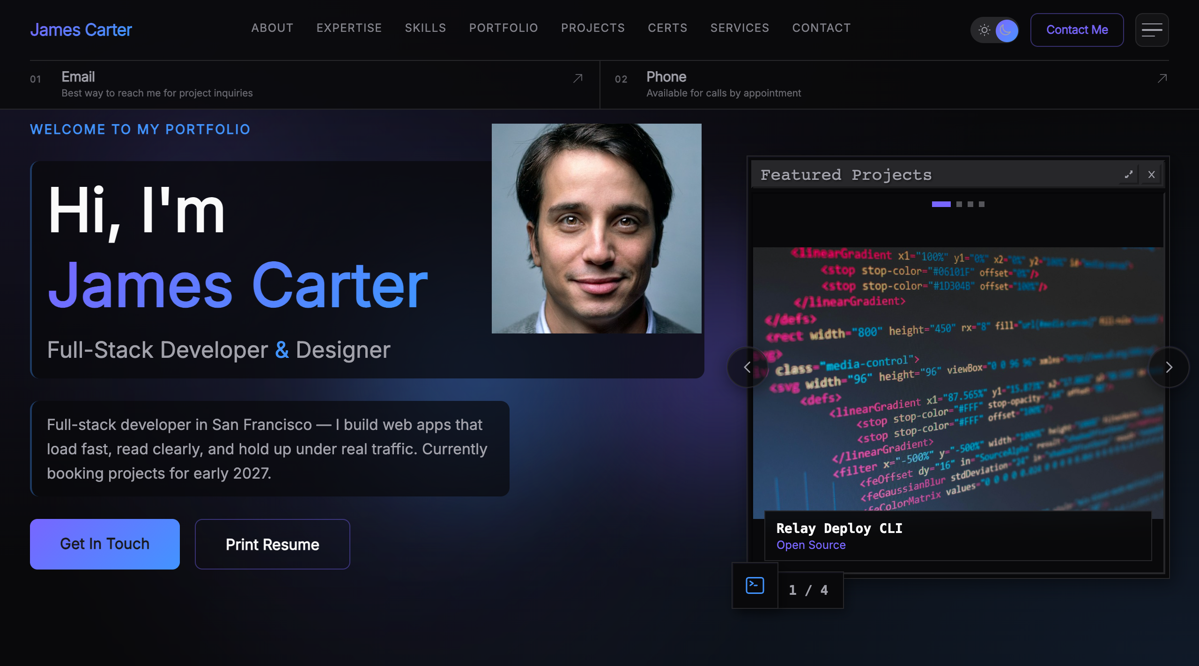Screen dimensions: 1199x666
Task: Select the first carousel indicator dash
Action: click(x=941, y=204)
